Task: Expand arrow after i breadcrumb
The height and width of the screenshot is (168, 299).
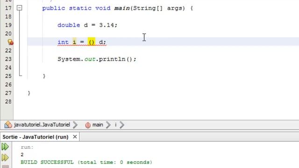Action: [122, 125]
